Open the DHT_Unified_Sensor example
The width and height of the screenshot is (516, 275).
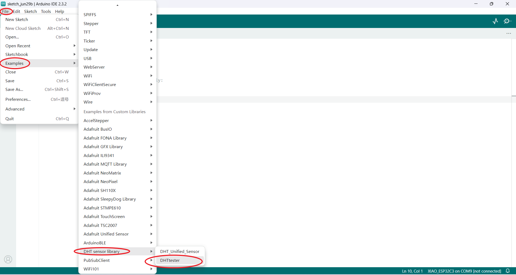[180, 251]
